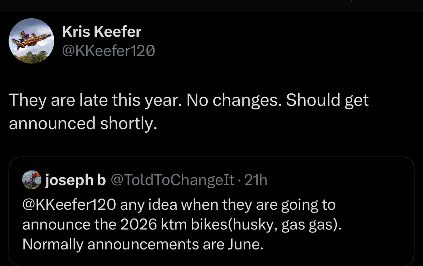Click 'No changes.' in Kris Keefer's reply
Viewport: 423px width, 266px height.
[x=234, y=101]
